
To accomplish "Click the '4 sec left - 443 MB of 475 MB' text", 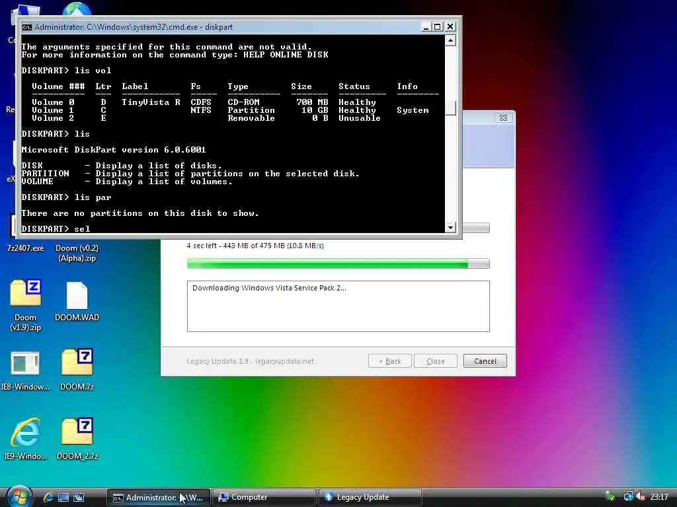I will pyautogui.click(x=255, y=246).
